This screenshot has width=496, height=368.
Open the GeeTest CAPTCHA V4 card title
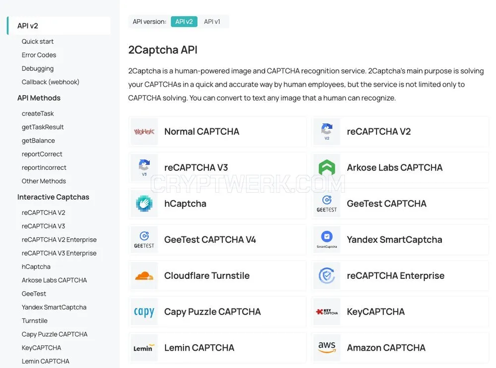210,239
